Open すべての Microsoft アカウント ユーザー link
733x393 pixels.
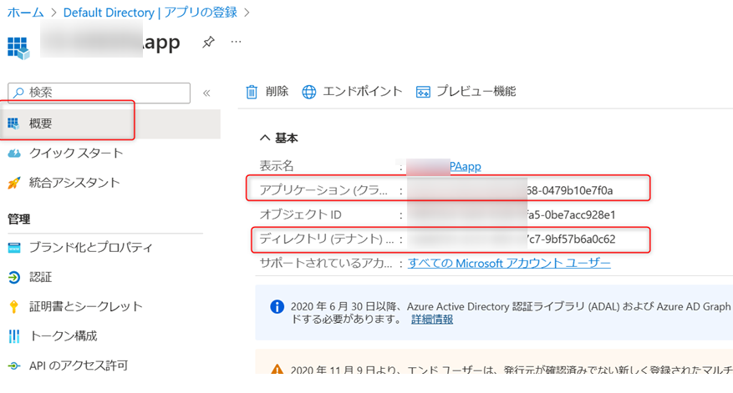509,263
